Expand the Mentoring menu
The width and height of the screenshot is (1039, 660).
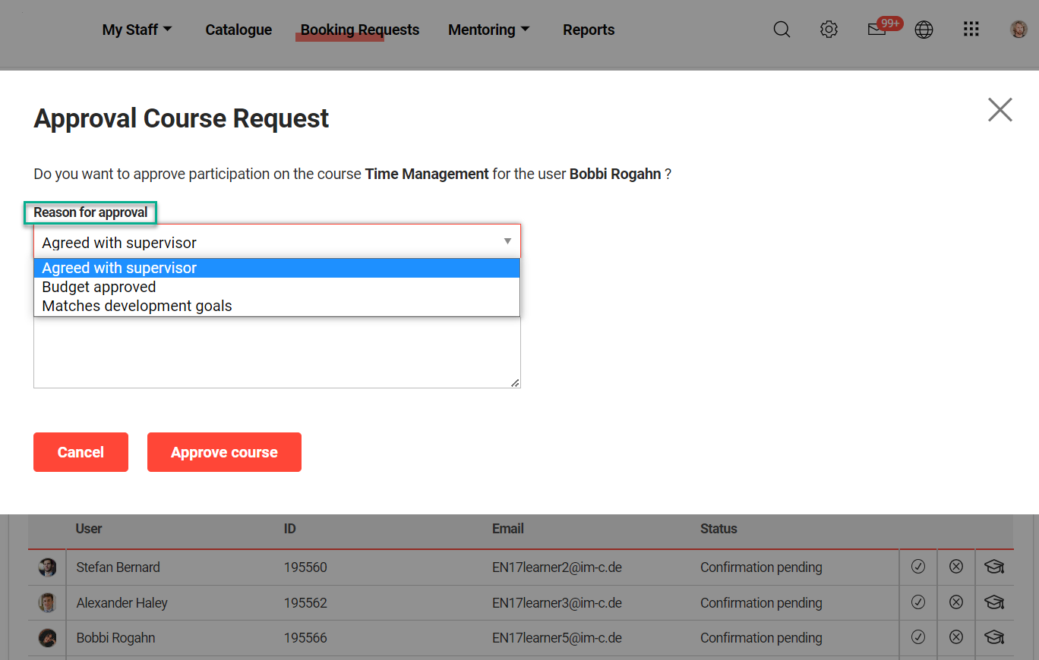click(488, 30)
